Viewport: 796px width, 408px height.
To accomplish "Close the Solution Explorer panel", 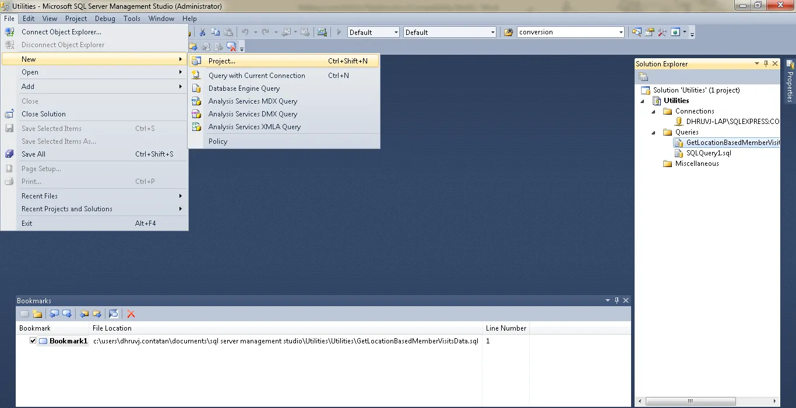I will coord(775,63).
